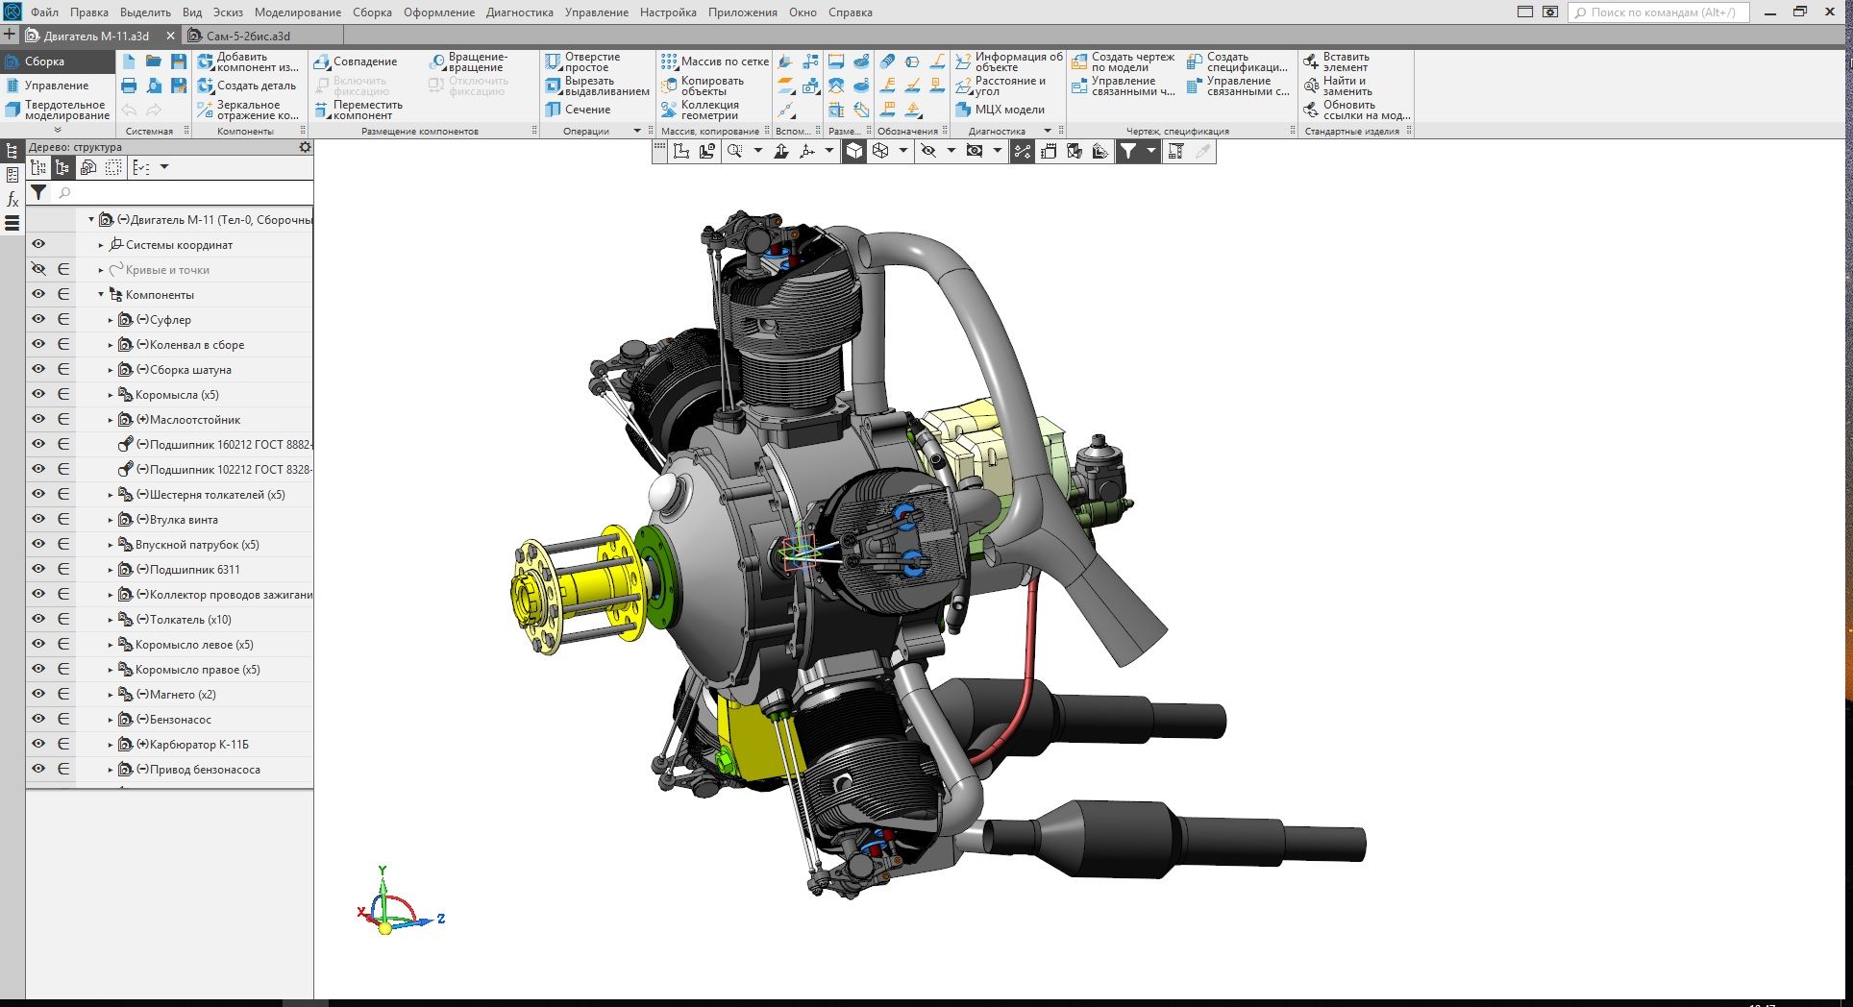Toggle visibility of Бензонасос component
The width and height of the screenshot is (1853, 1007).
click(x=38, y=719)
